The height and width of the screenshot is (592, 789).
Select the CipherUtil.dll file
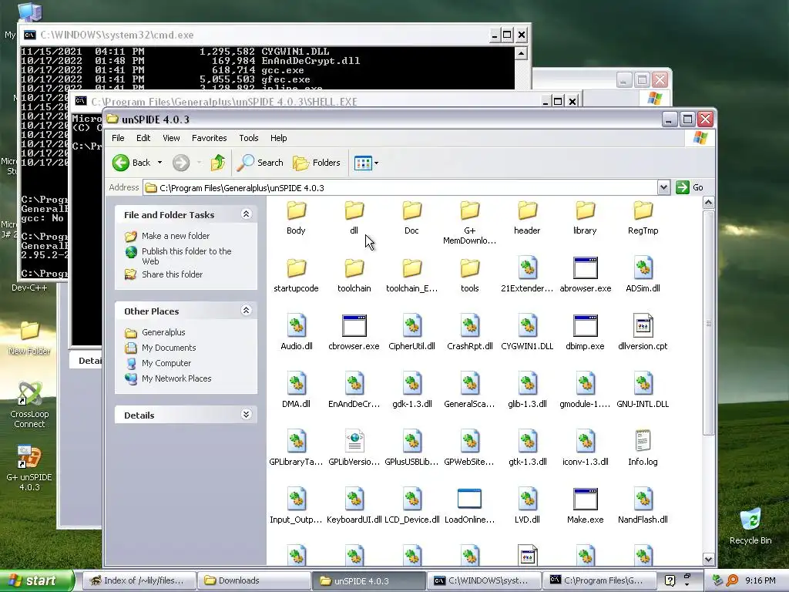click(x=411, y=333)
